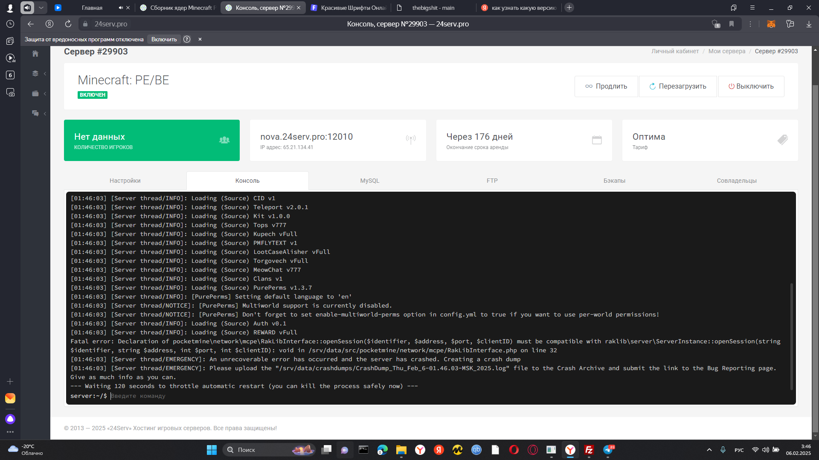The width and height of the screenshot is (819, 460).
Task: Mute the tab audio speaker icon
Action: pos(121,8)
